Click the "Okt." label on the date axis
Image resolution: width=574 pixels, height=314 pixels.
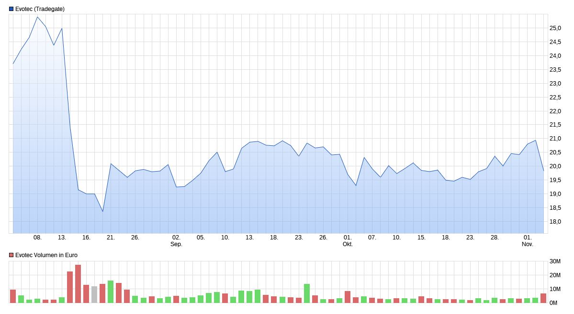click(x=348, y=245)
